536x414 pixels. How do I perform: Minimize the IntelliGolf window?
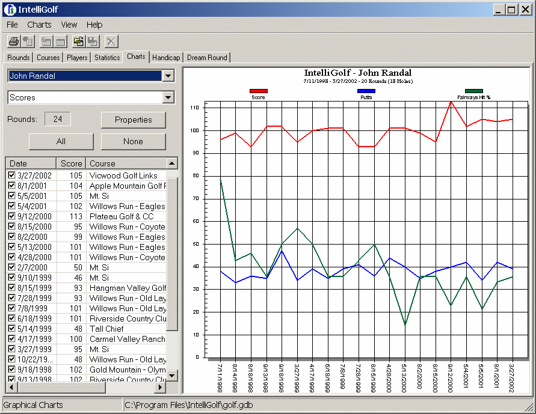click(498, 10)
